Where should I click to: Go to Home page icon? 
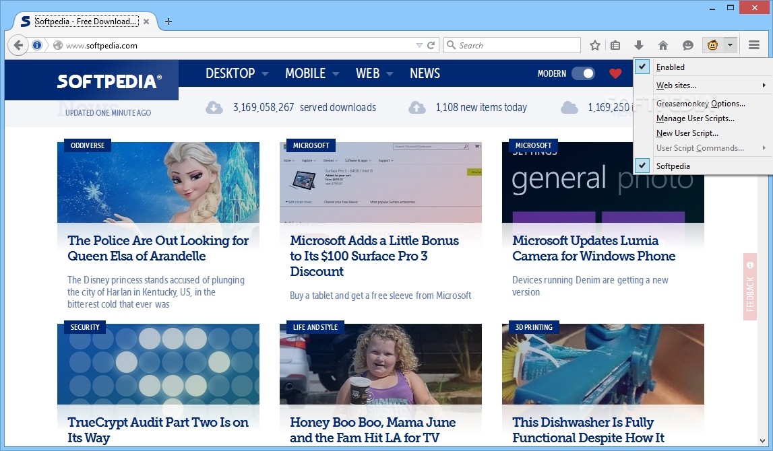click(x=663, y=45)
